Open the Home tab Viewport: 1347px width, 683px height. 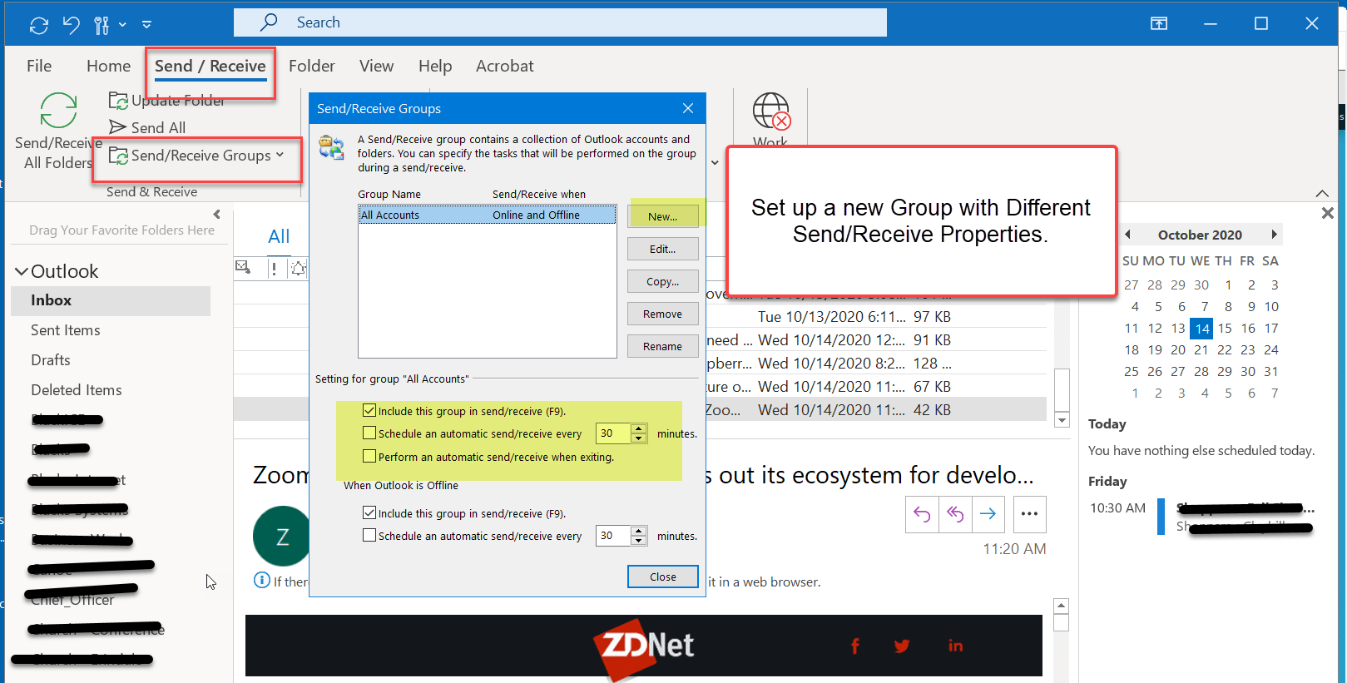pos(108,66)
